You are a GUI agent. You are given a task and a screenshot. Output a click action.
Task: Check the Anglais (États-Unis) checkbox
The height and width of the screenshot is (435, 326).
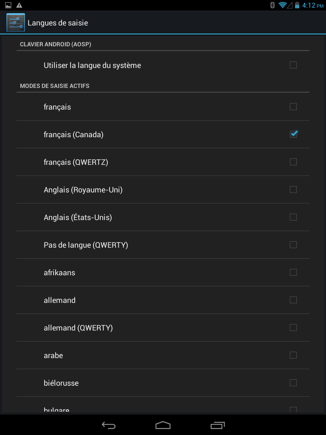point(293,217)
